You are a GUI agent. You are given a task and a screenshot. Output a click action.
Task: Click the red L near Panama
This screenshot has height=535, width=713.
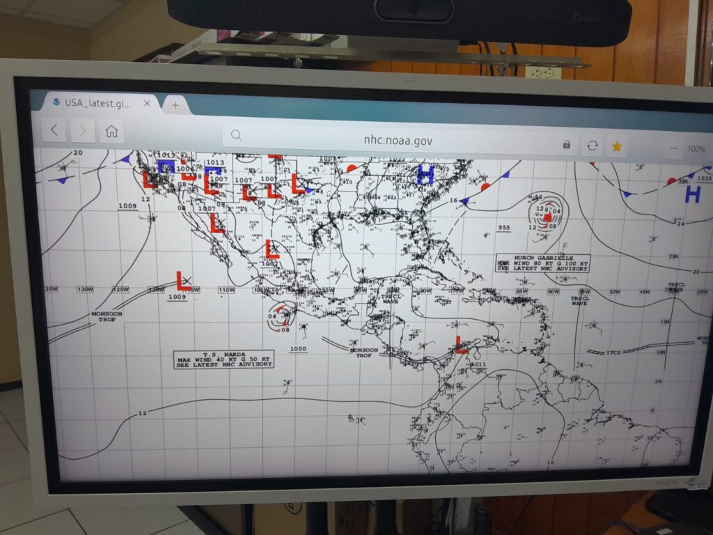click(x=460, y=344)
